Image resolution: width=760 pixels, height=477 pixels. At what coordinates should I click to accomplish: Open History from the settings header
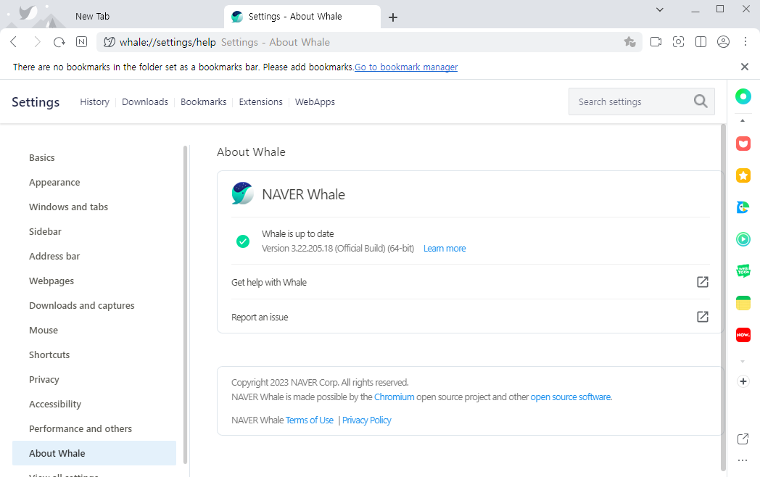[x=94, y=101]
